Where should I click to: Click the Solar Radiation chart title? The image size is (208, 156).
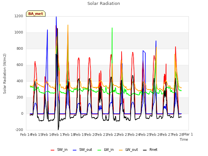pyautogui.click(x=104, y=4)
